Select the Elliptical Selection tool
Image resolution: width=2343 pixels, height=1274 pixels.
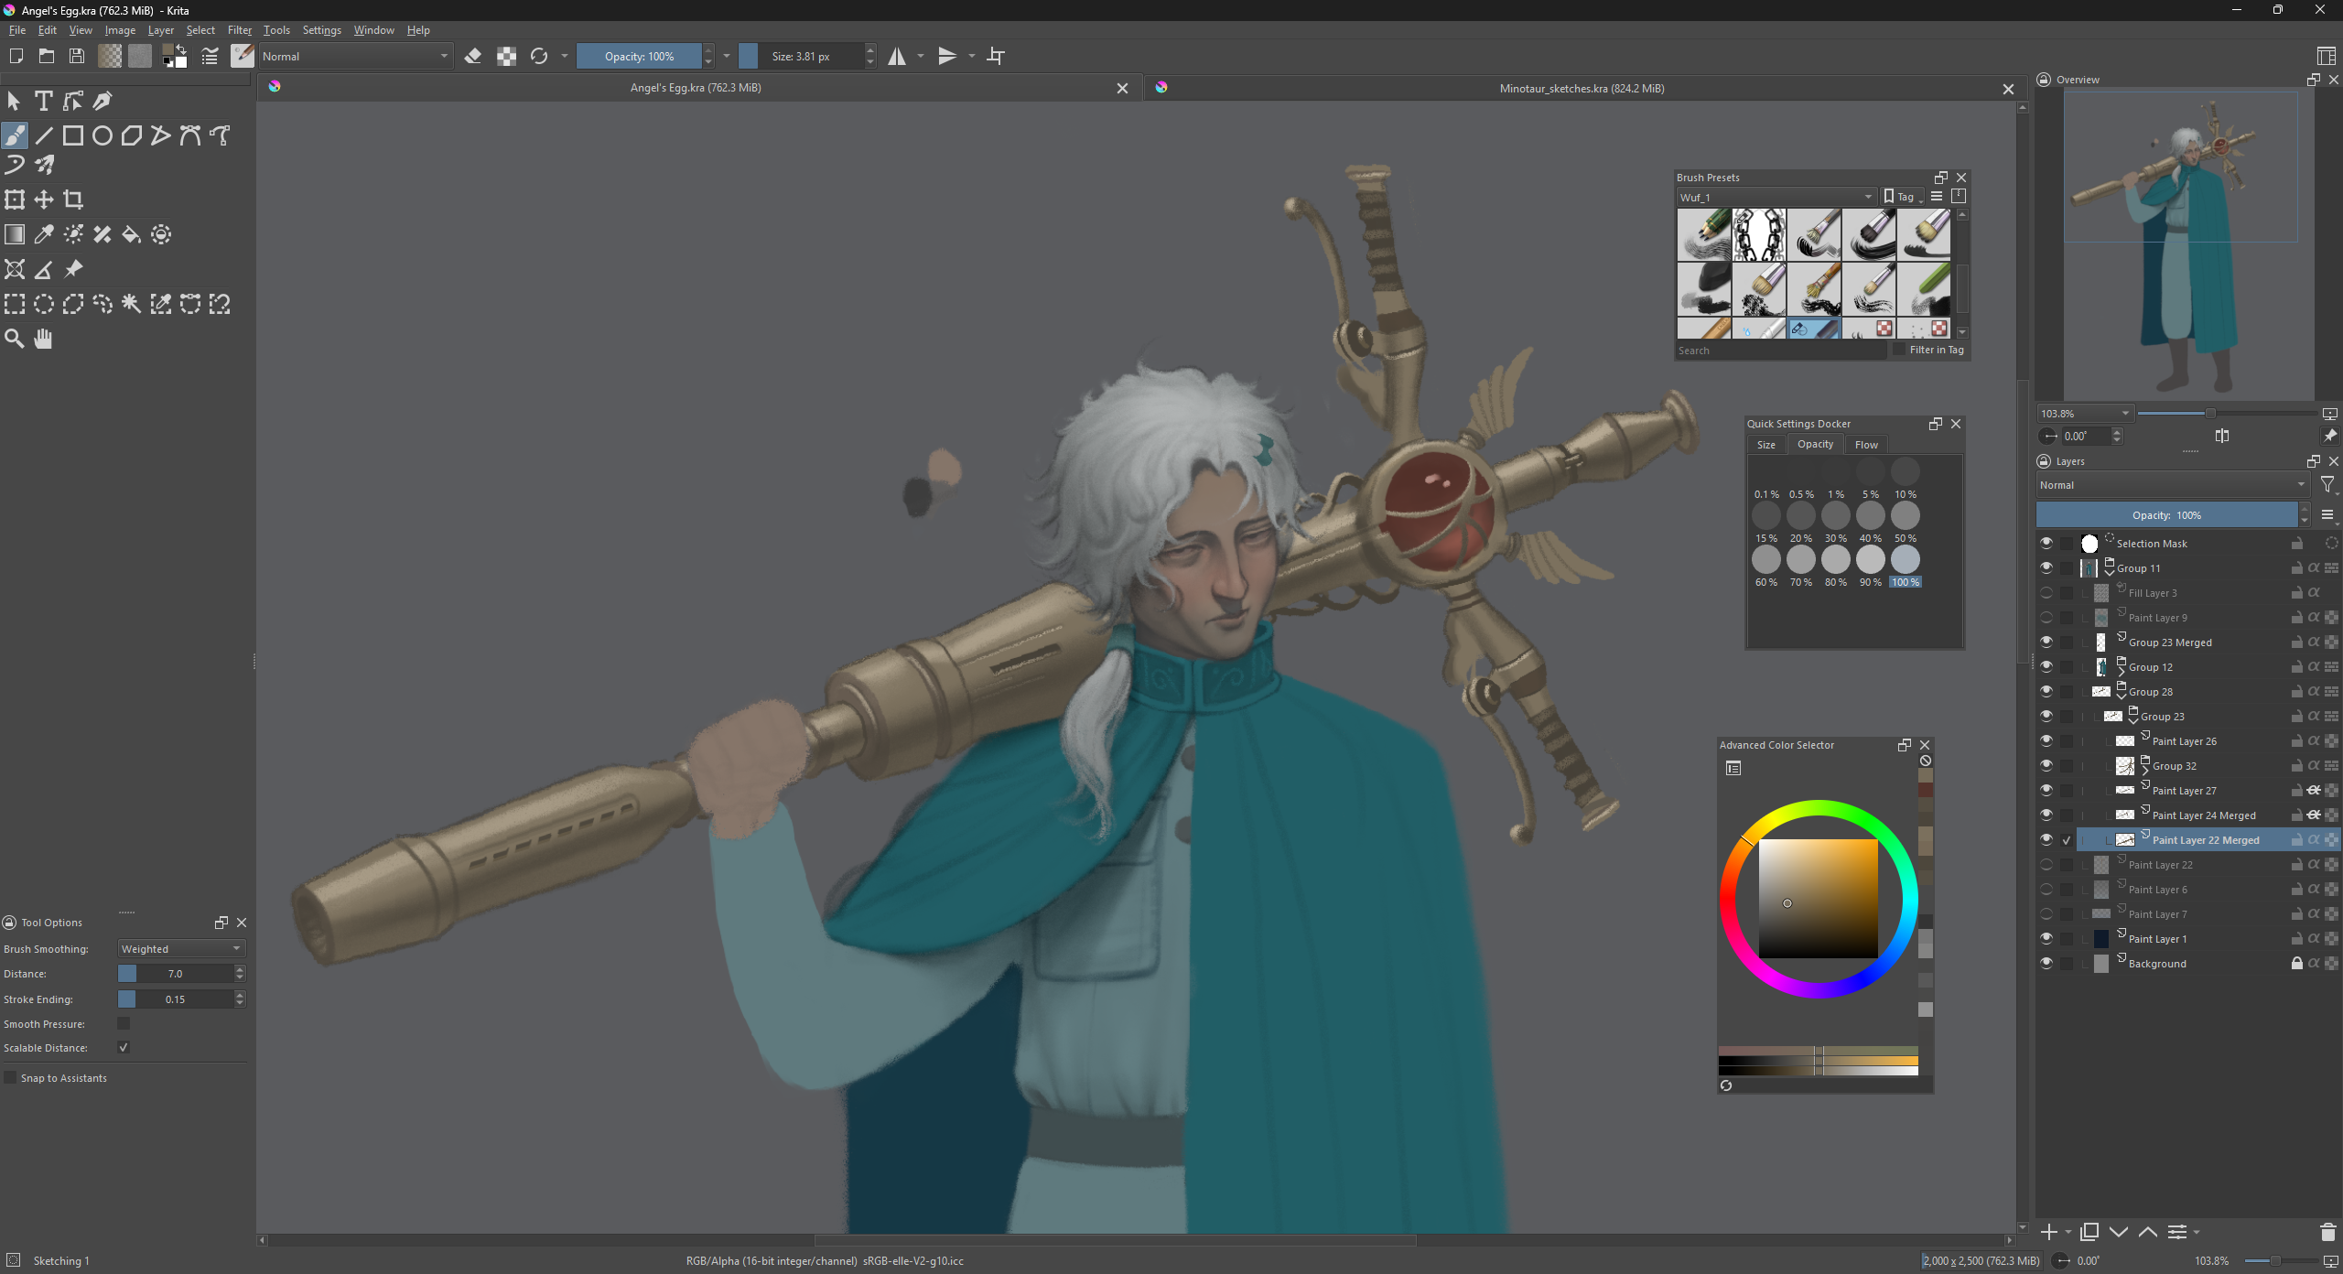point(44,304)
